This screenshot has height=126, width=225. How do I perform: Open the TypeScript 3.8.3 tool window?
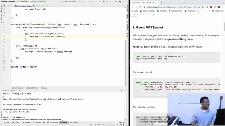tap(39, 122)
